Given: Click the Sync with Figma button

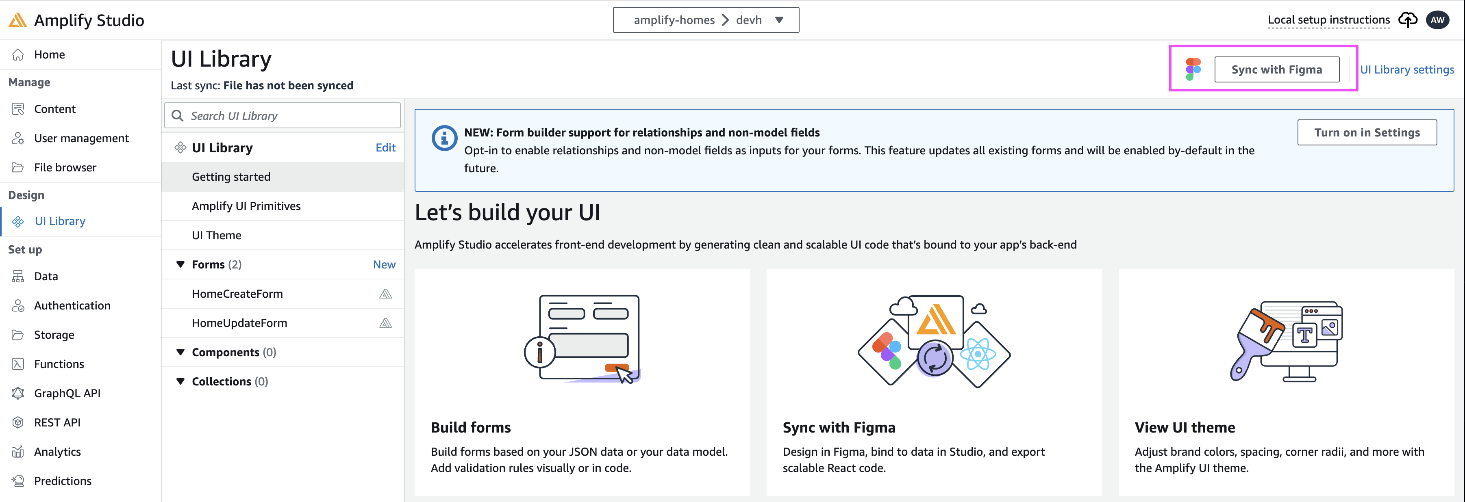Looking at the screenshot, I should tap(1276, 69).
